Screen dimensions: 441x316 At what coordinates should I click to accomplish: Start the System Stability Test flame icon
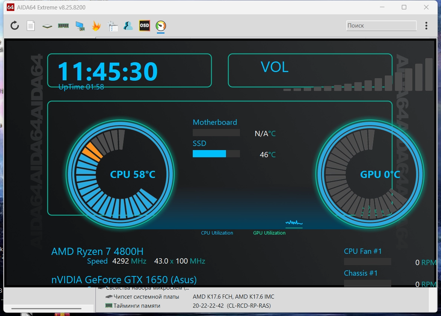pos(96,26)
